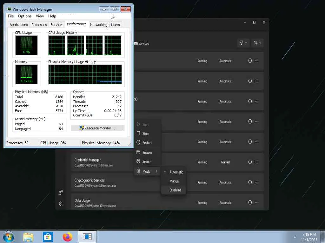Set startup mode to Automatic
The image size is (325, 243).
174,172
